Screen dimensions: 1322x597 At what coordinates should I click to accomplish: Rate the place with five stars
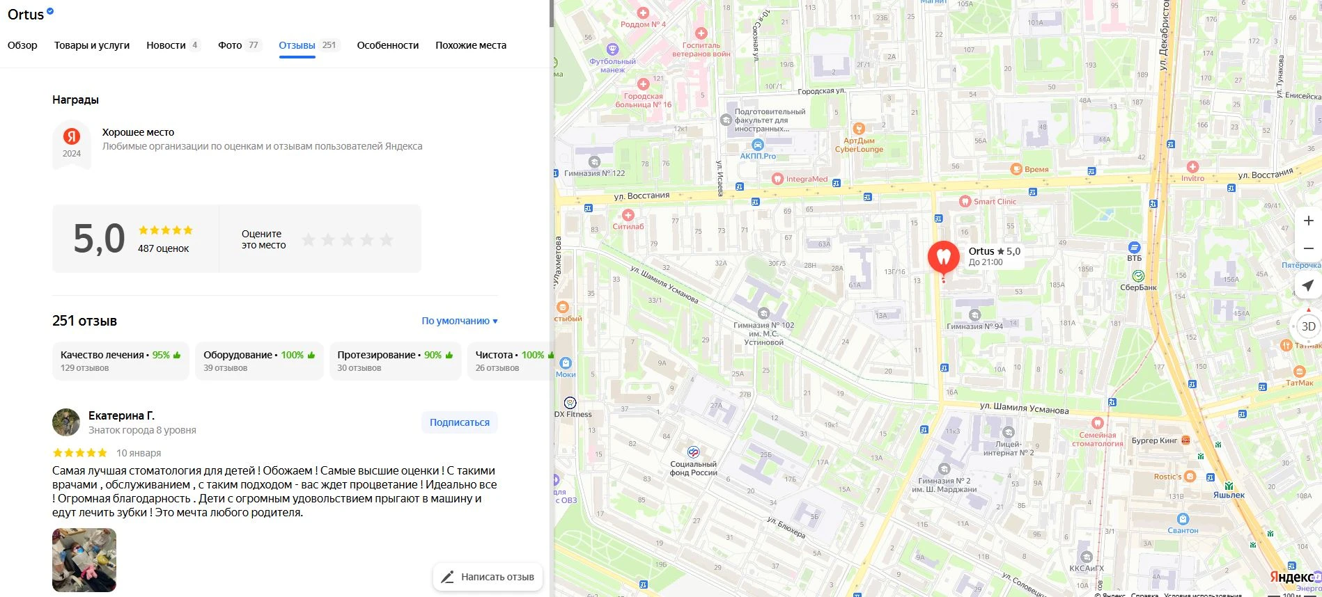[387, 240]
